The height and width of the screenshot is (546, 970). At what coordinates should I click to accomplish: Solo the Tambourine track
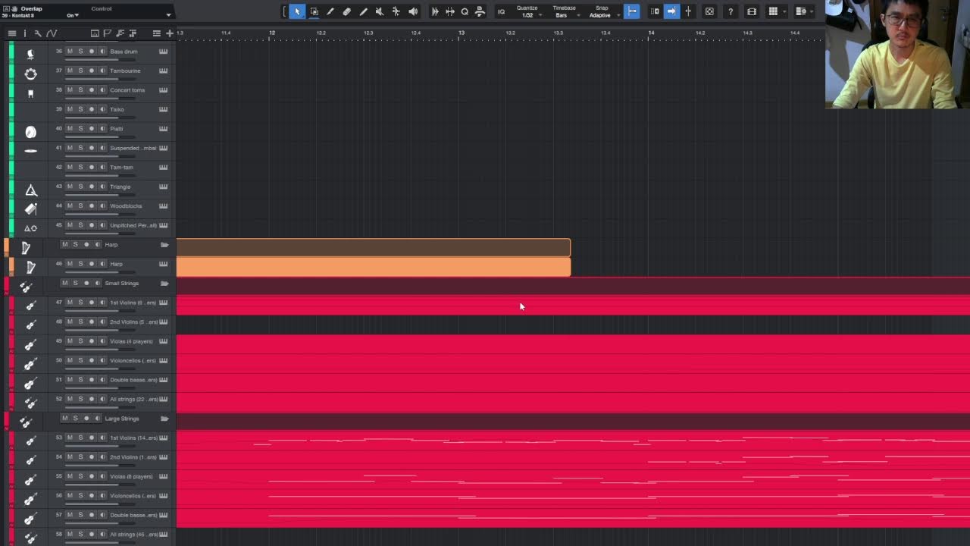pyautogui.click(x=80, y=71)
